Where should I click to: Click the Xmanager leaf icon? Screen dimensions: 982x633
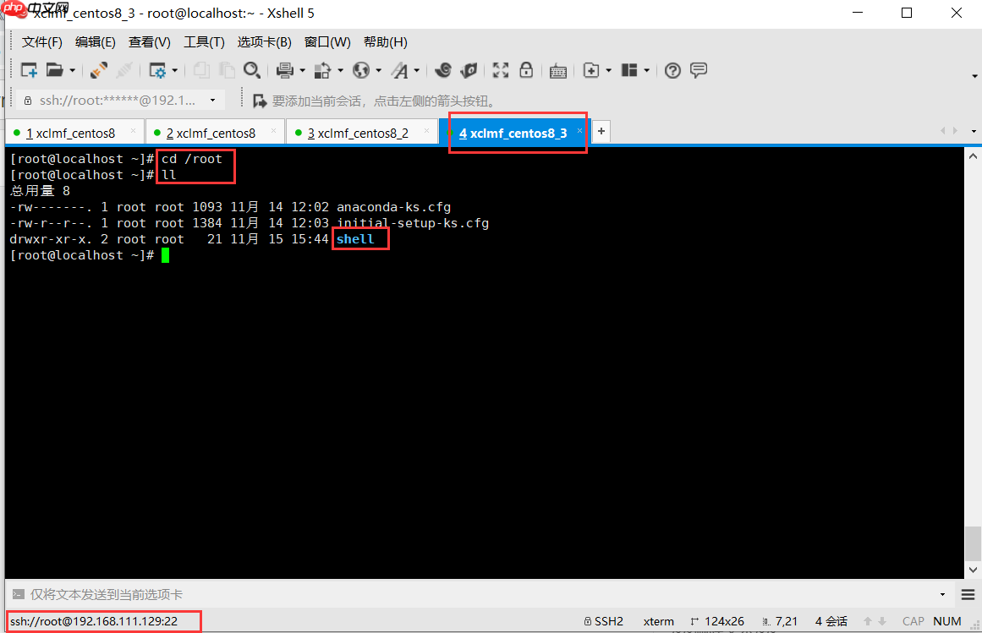(x=469, y=70)
